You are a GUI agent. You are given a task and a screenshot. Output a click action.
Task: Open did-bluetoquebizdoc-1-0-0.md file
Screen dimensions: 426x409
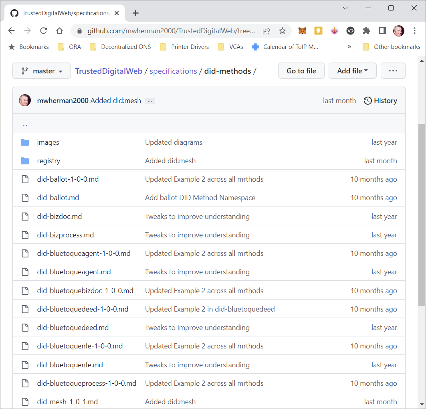coord(85,291)
